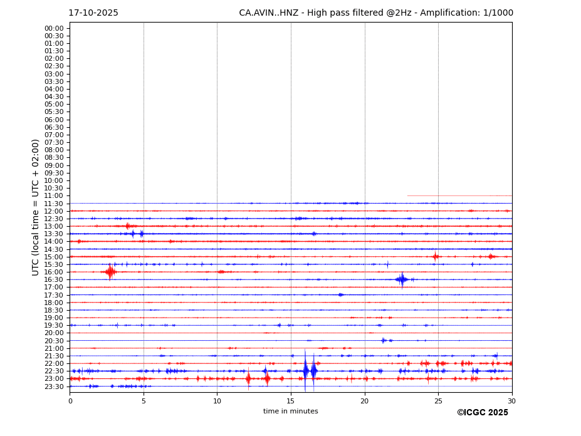Click the 'time in minutes' axis label

coord(290,412)
